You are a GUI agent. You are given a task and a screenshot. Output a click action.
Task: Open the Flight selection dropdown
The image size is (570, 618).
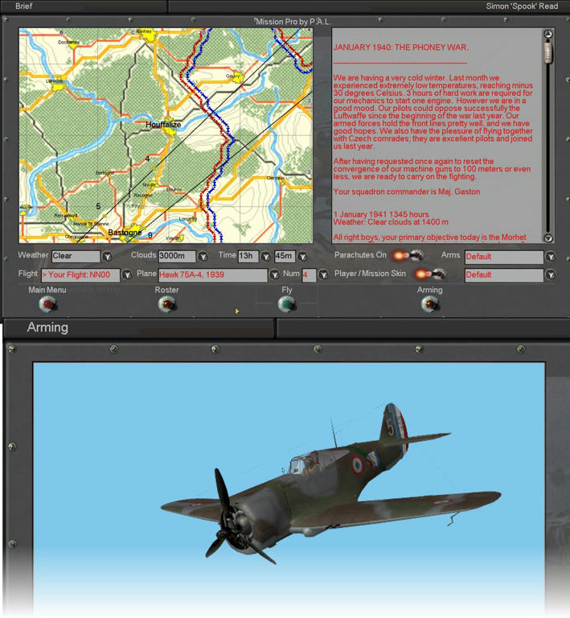pos(126,275)
